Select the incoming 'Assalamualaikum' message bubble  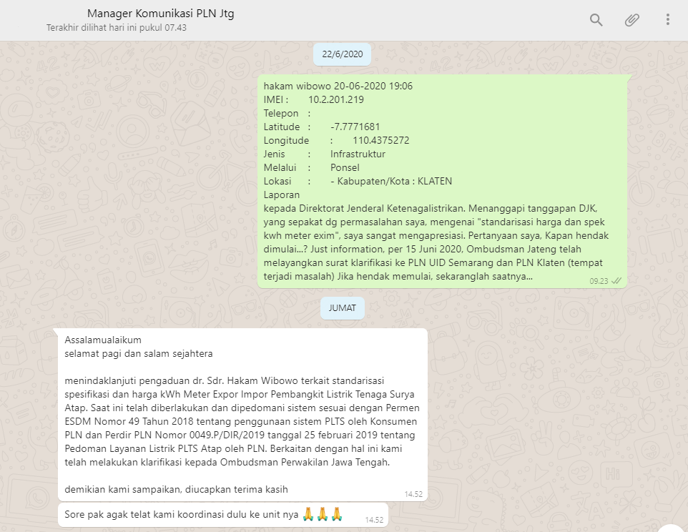[242, 415]
